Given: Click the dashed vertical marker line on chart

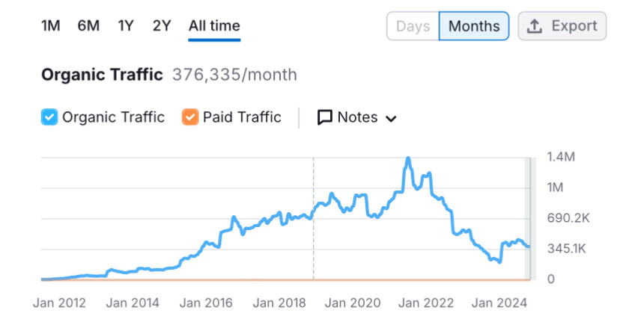Looking at the screenshot, I should pos(314,219).
